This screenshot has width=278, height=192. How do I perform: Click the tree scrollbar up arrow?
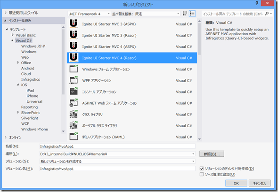pos(63,27)
